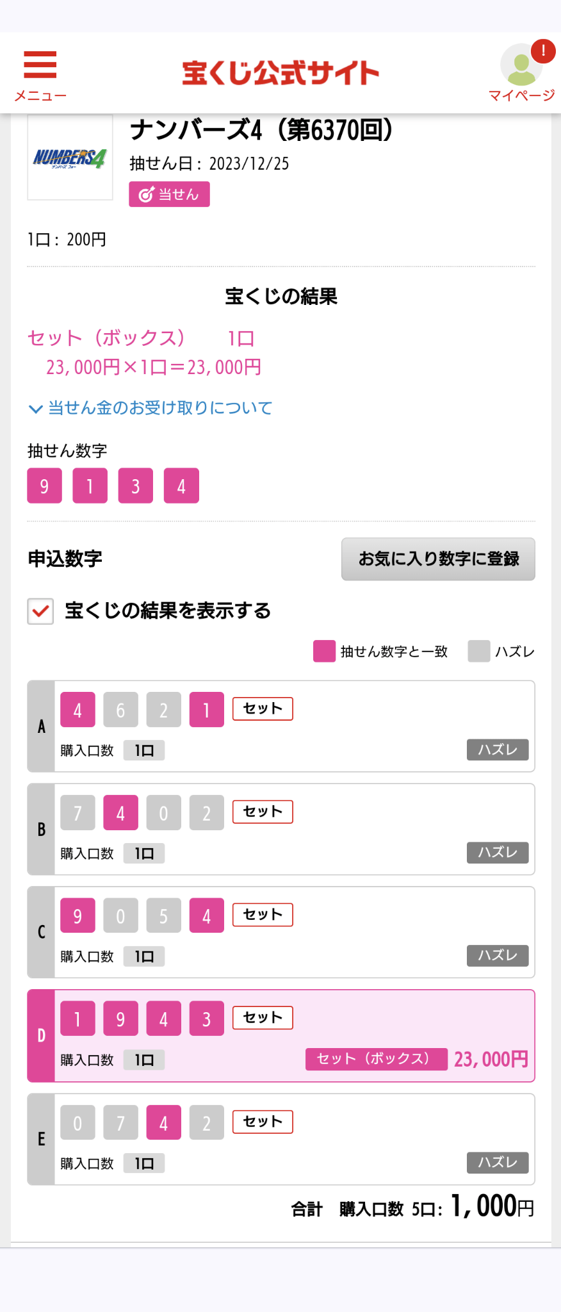Click the pink 抽せん数字と一致 legend swatch

tap(324, 651)
